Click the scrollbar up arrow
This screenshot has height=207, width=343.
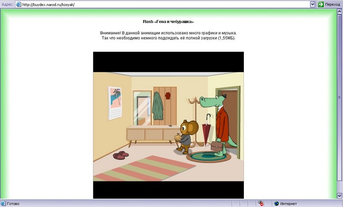[339, 12]
